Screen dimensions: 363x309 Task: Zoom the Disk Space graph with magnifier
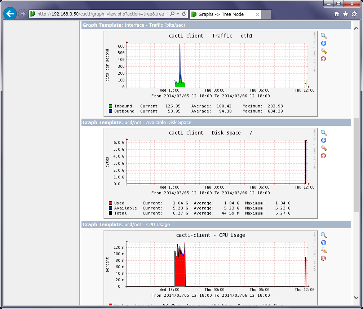coord(323,133)
